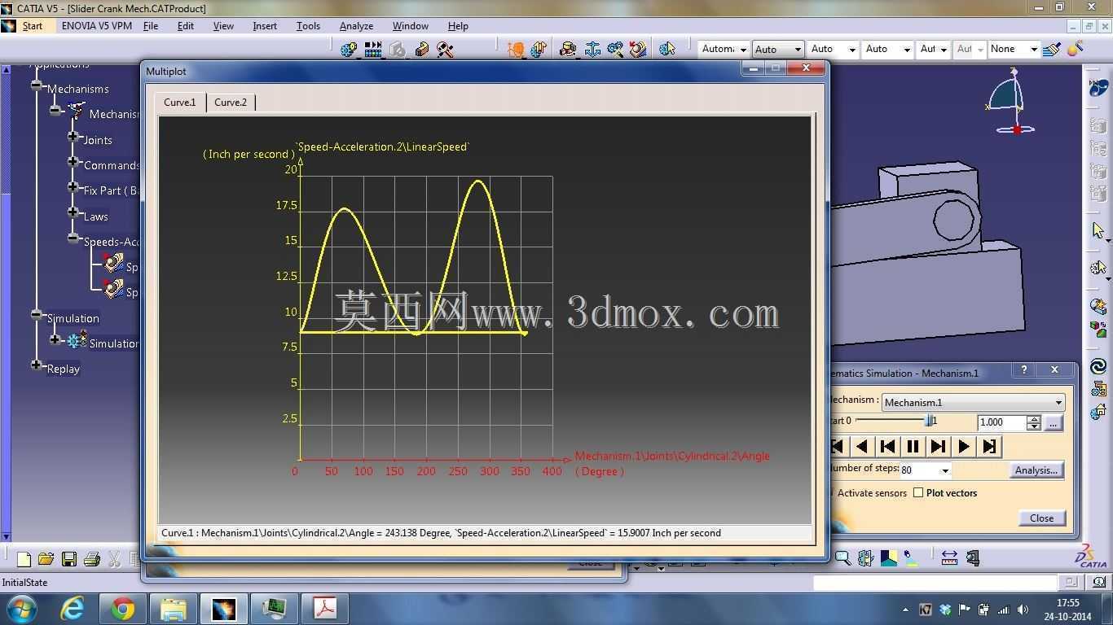
Task: Click the Print icon
Action: pyautogui.click(x=91, y=559)
